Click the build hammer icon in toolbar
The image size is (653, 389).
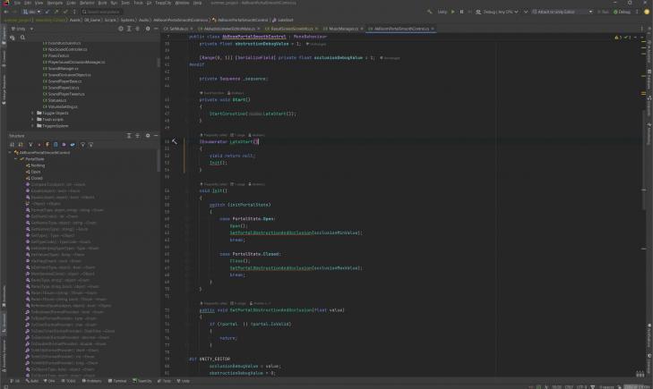430,12
